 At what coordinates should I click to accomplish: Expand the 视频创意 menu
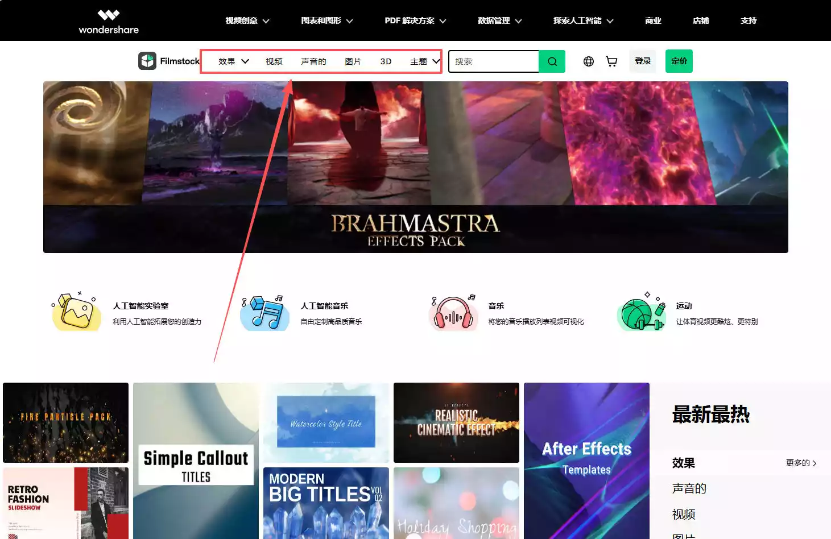[247, 21]
